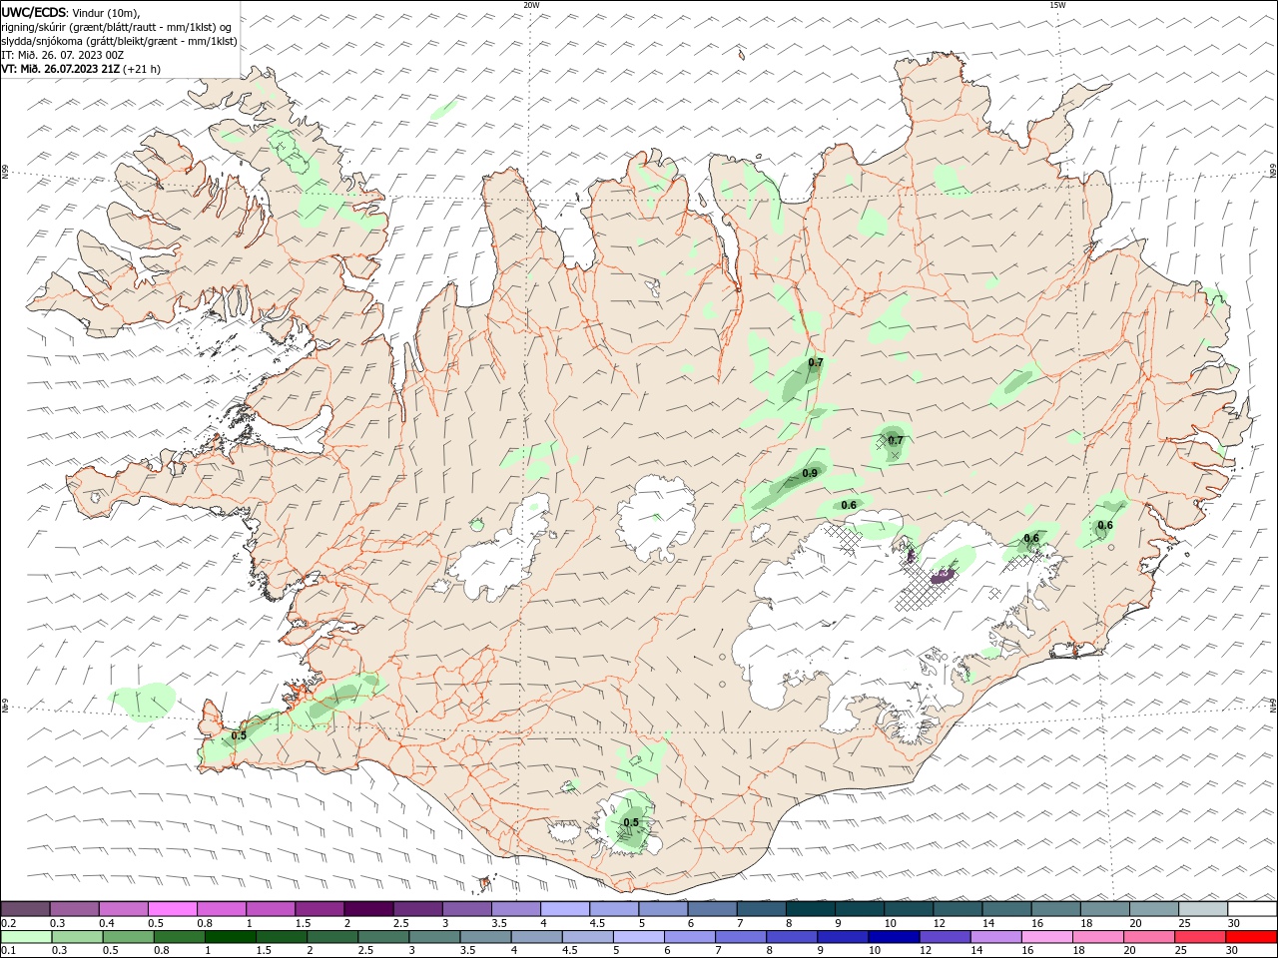Click the 0.5 value on the southwest peninsula
Screen dimensions: 1278x958
239,735
